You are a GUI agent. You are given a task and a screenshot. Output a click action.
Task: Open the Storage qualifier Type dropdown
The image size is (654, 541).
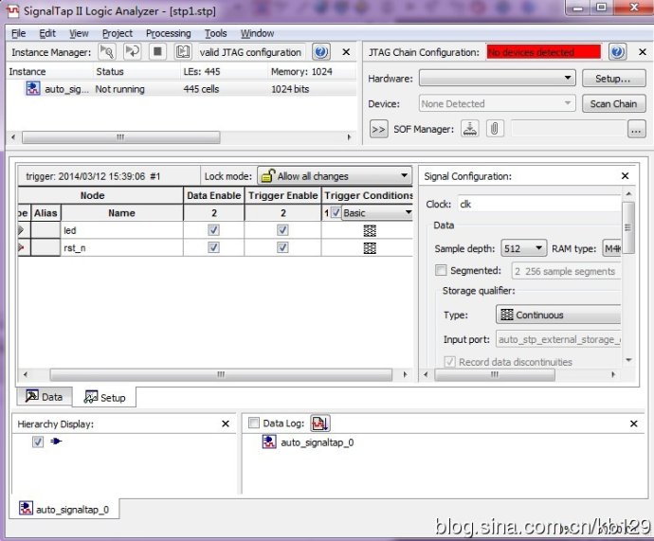(558, 315)
